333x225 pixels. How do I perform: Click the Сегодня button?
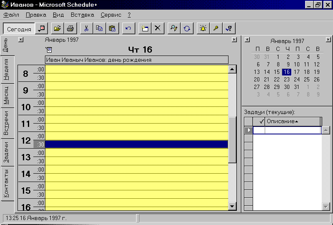tap(19, 29)
